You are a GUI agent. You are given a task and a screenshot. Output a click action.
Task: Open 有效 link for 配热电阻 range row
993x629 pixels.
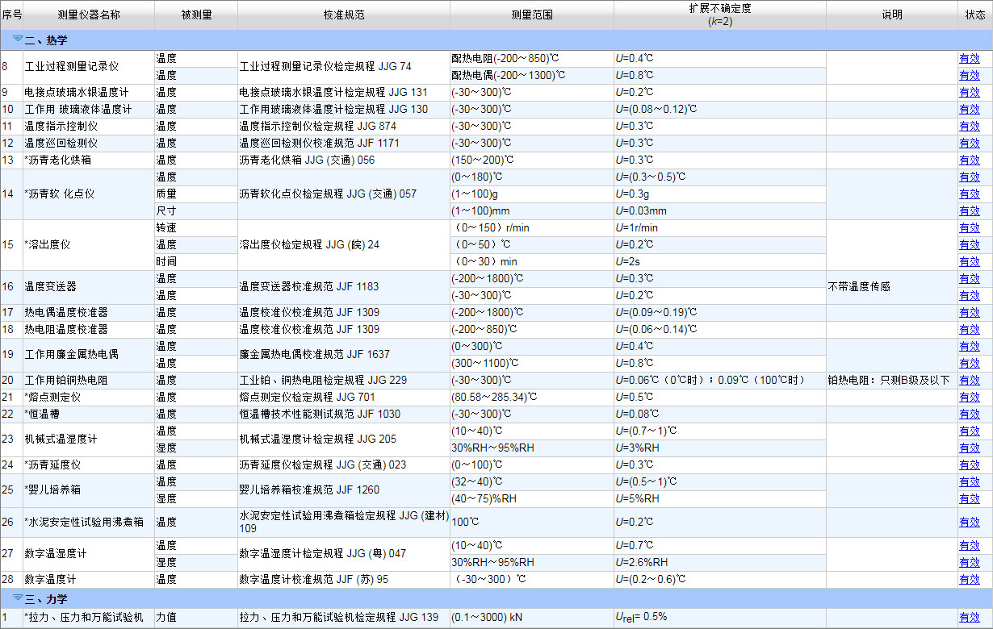pyautogui.click(x=969, y=58)
